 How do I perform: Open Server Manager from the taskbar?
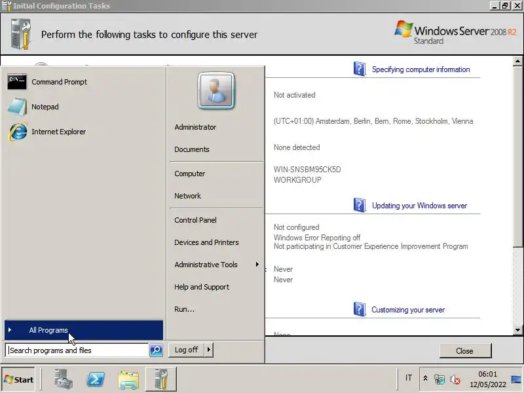click(x=63, y=379)
